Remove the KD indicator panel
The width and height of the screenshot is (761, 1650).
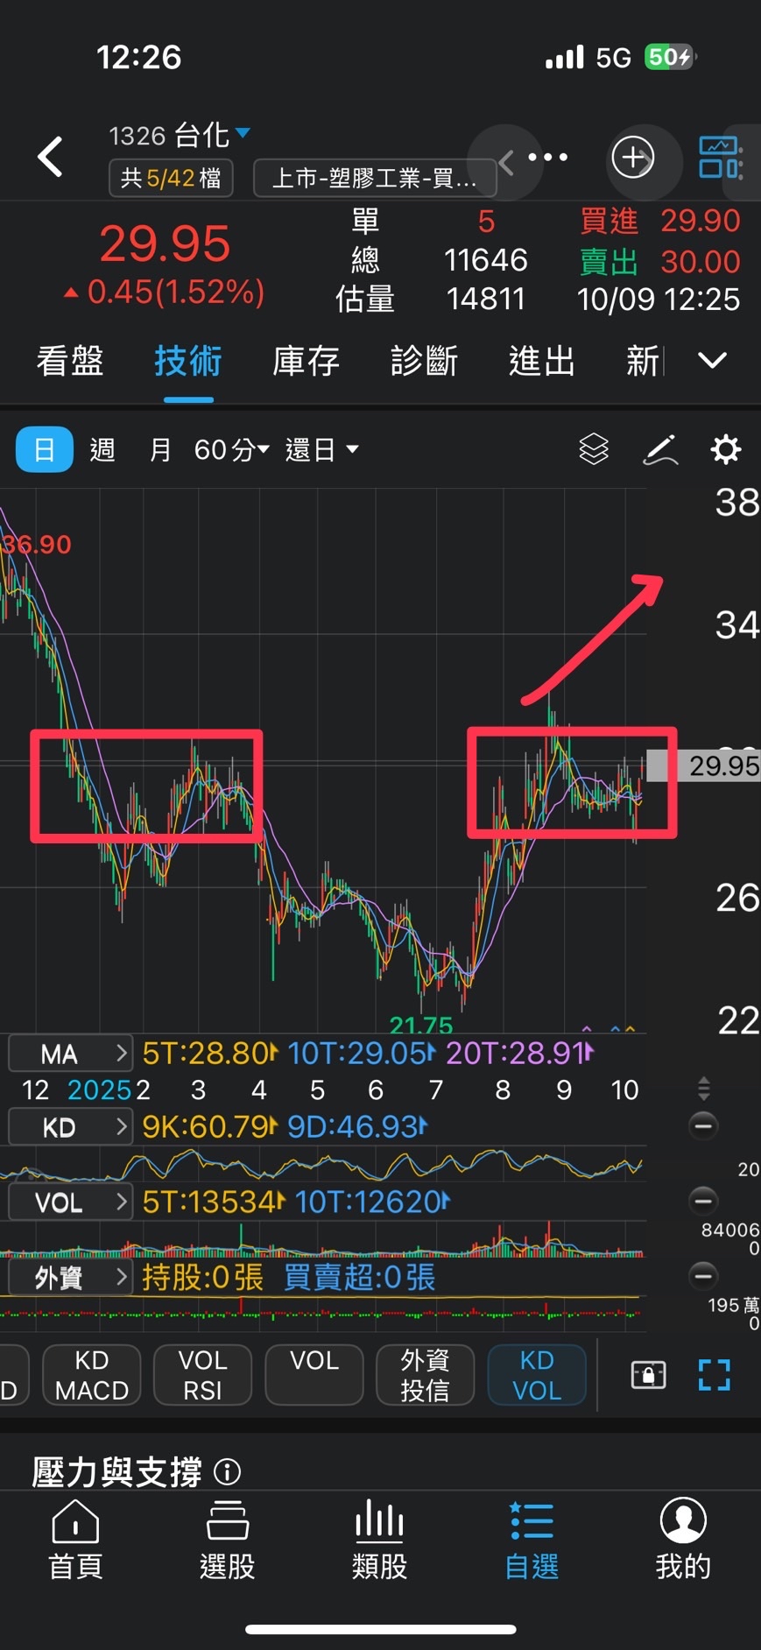pyautogui.click(x=703, y=1125)
